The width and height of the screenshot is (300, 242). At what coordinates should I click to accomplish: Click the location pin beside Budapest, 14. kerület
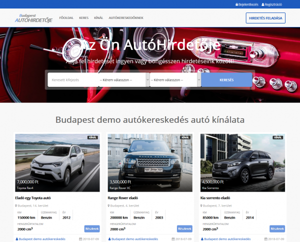[x=16, y=206]
